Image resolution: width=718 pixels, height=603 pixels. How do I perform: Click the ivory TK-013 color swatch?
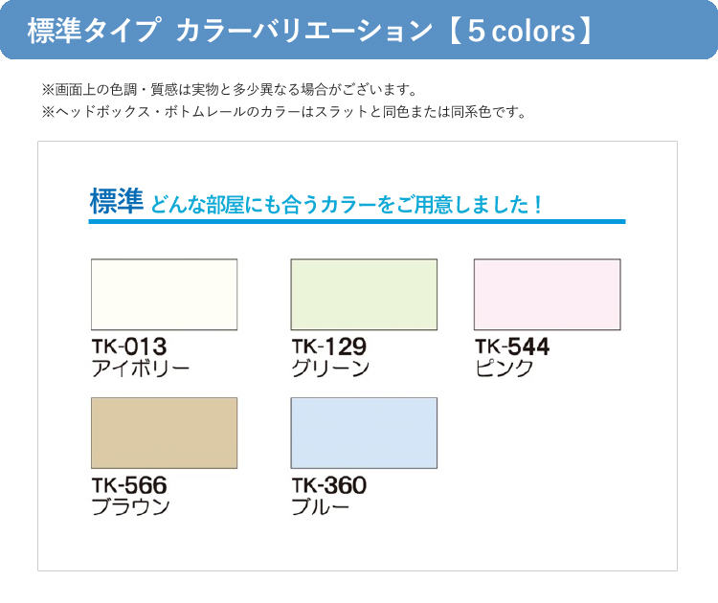coord(164,295)
